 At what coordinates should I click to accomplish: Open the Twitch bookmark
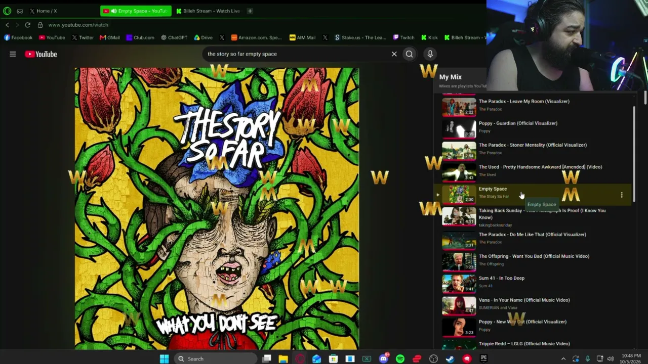coord(403,37)
